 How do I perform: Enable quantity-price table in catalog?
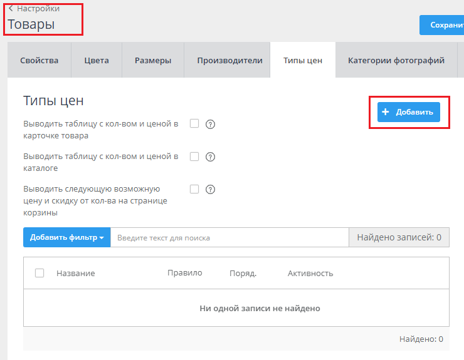[x=194, y=156]
